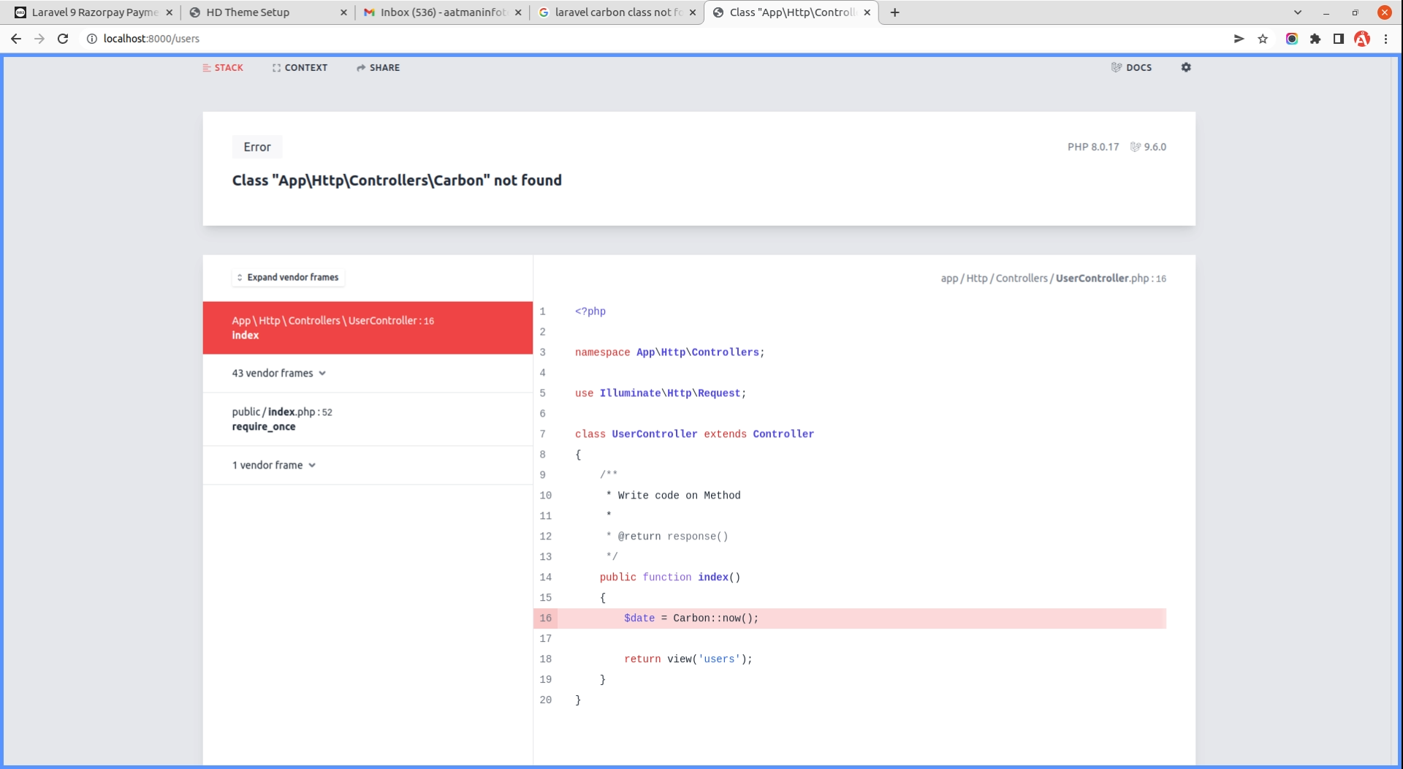Click the reload page icon

(x=63, y=39)
